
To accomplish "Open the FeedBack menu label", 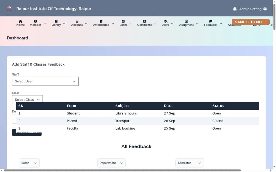I will [211, 25].
